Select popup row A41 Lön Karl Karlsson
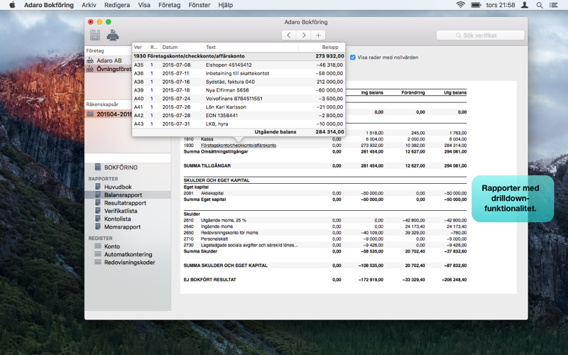Image resolution: width=568 pixels, height=355 pixels. (x=239, y=107)
